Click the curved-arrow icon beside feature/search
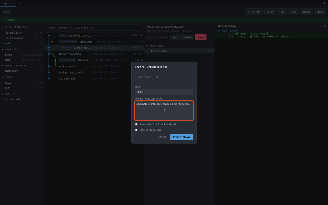 pyautogui.click(x=35, y=33)
